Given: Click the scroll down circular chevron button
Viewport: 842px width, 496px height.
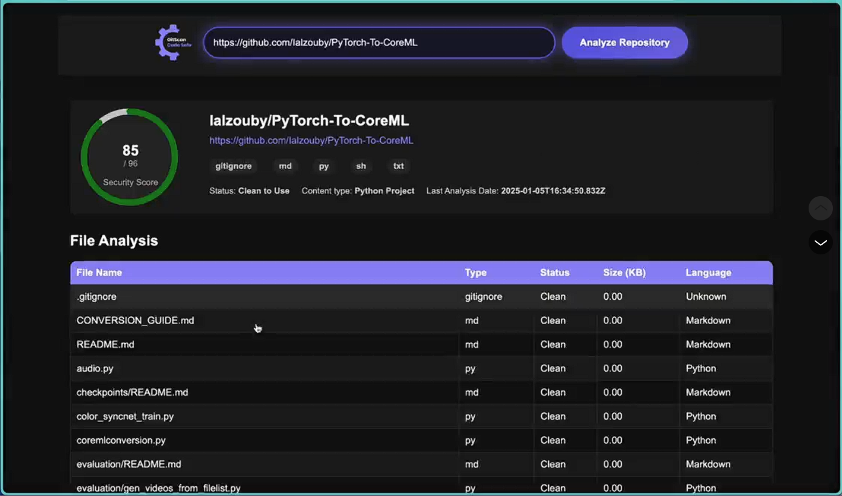Looking at the screenshot, I should (820, 242).
